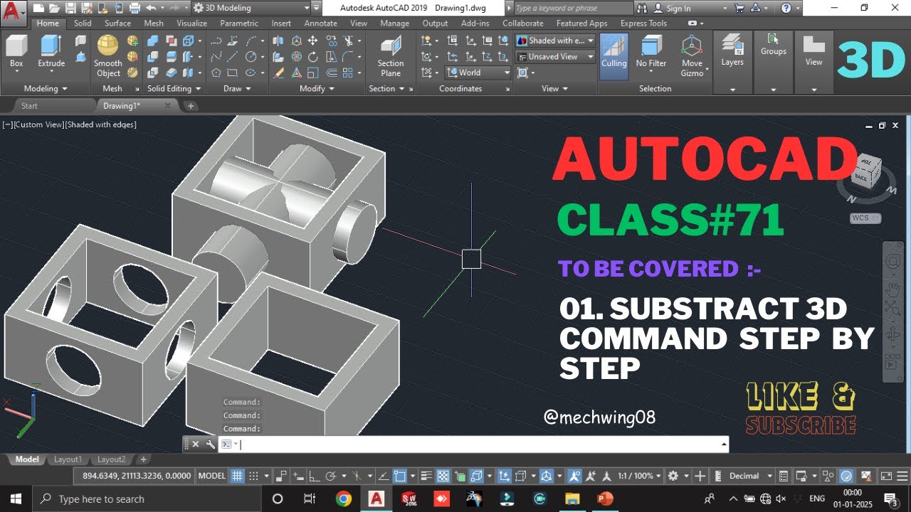Expand the Draw panel
The height and width of the screenshot is (512, 911).
coord(237,88)
